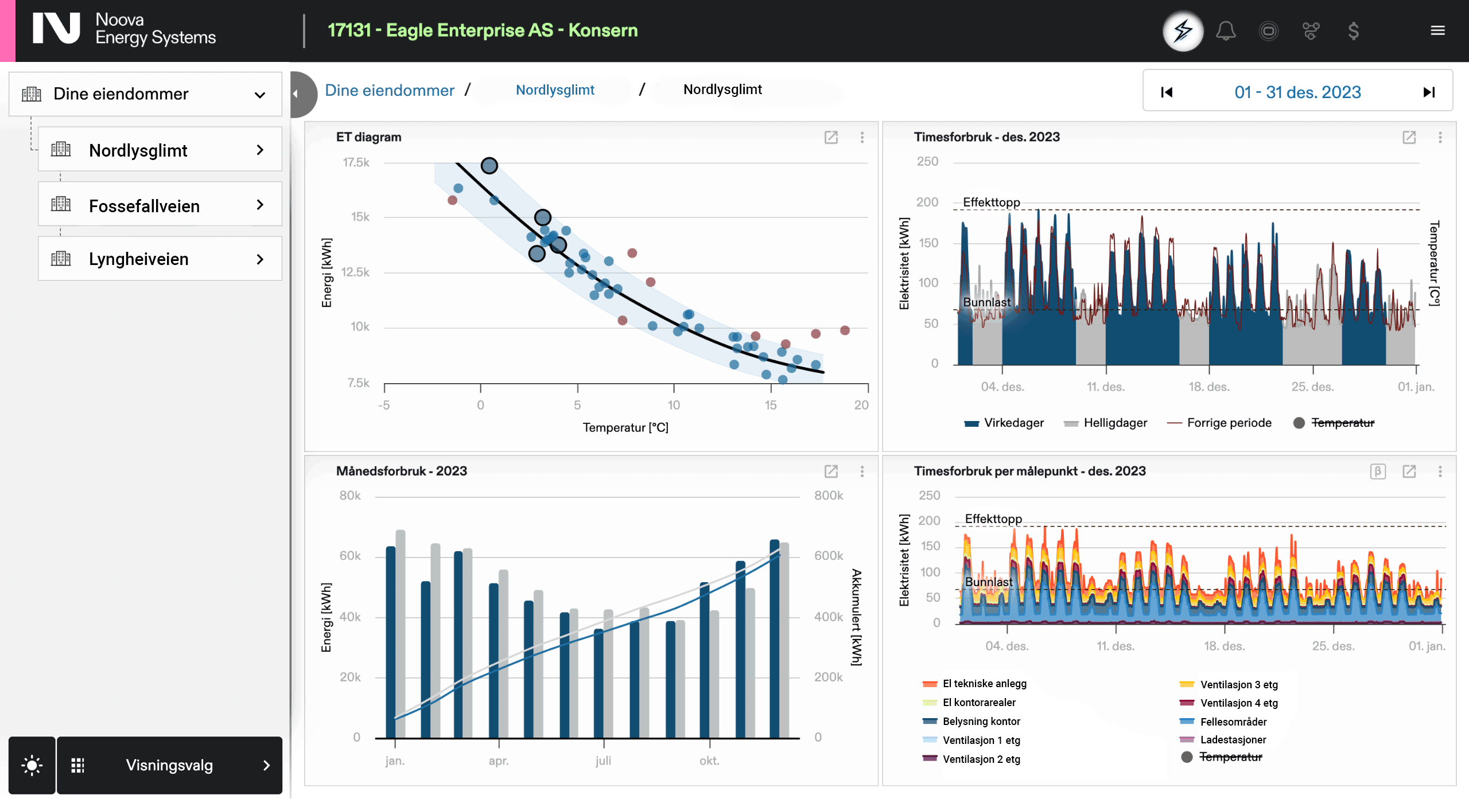The height and width of the screenshot is (799, 1469).
Task: Expand Fossefallveien property
Action: pos(260,205)
